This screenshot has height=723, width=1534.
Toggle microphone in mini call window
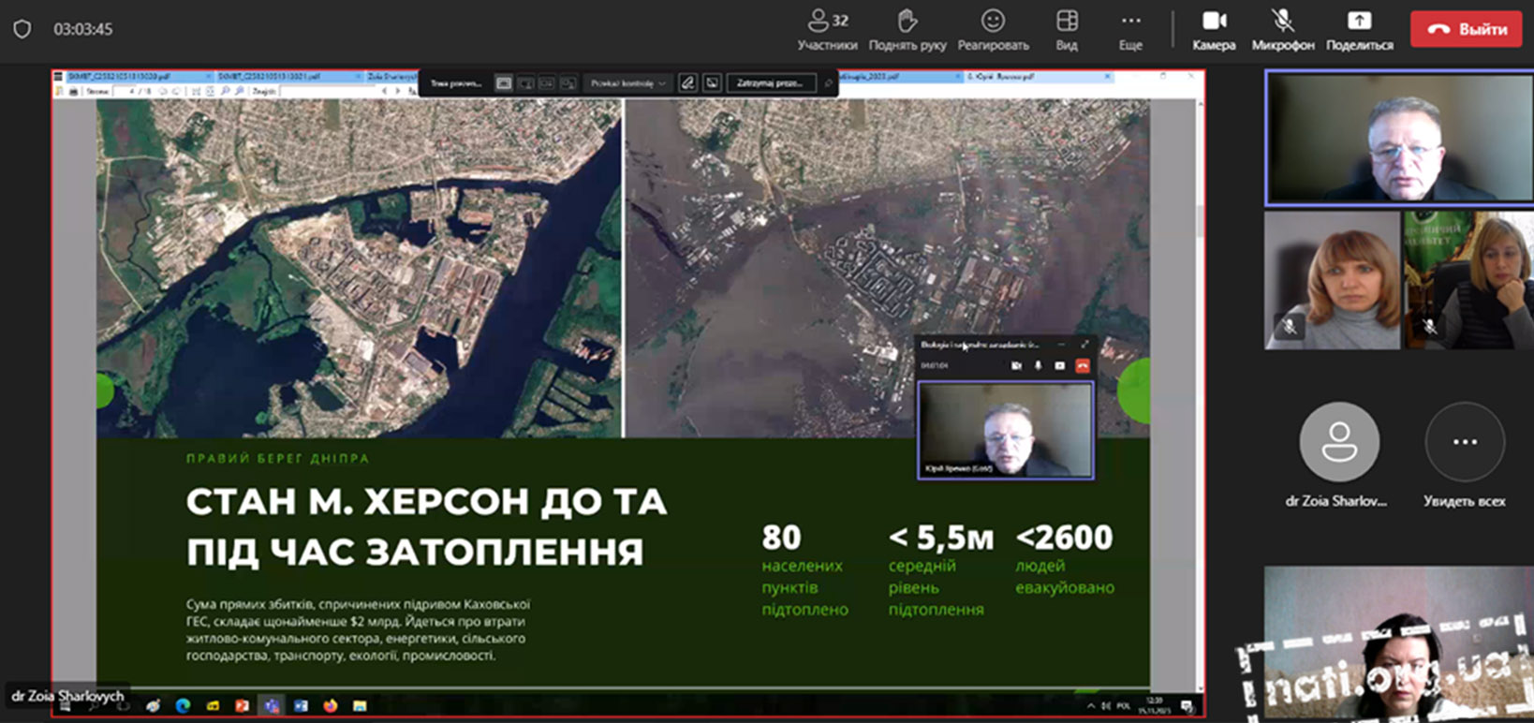click(x=1038, y=365)
